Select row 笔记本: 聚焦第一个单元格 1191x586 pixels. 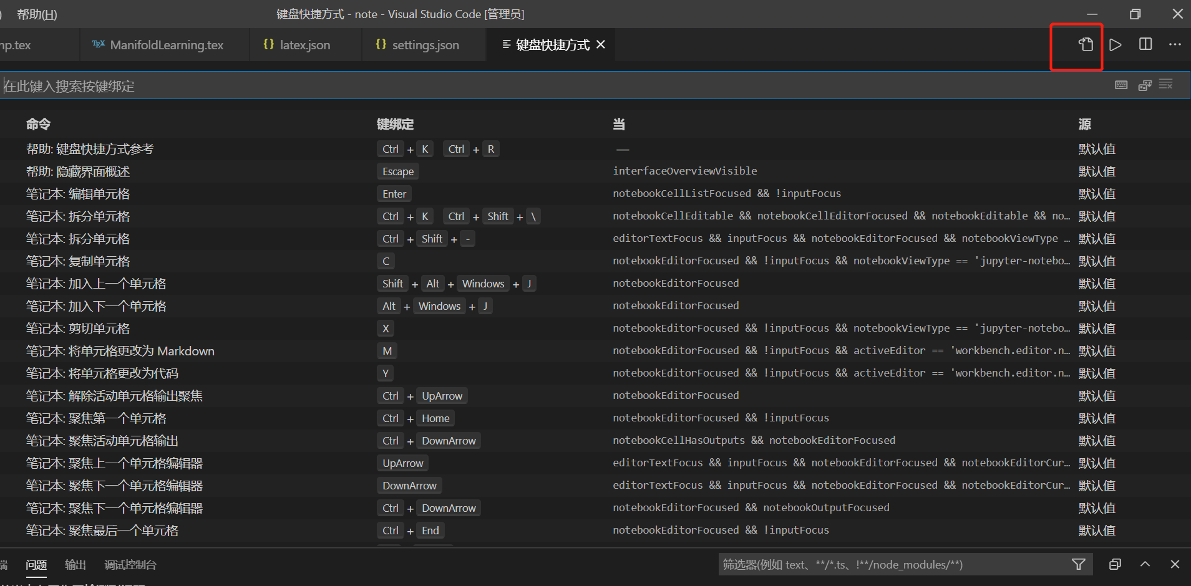coord(595,418)
